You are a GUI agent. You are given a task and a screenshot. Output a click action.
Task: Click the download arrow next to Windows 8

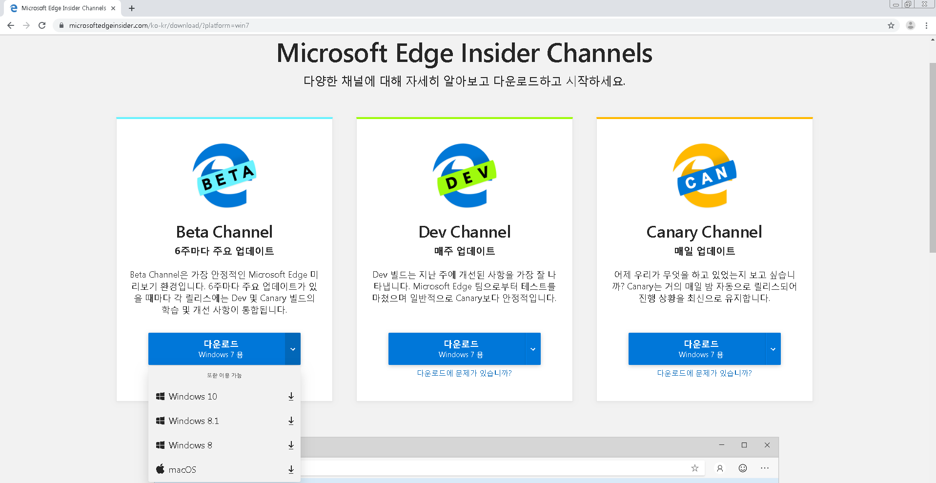(x=291, y=445)
